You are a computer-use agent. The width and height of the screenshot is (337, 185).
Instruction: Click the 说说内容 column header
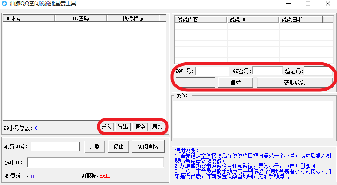tap(201, 20)
